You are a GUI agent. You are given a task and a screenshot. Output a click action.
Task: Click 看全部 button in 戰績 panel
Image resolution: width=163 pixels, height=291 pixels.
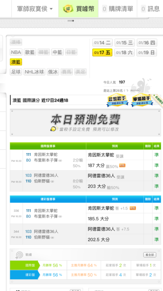150,255
